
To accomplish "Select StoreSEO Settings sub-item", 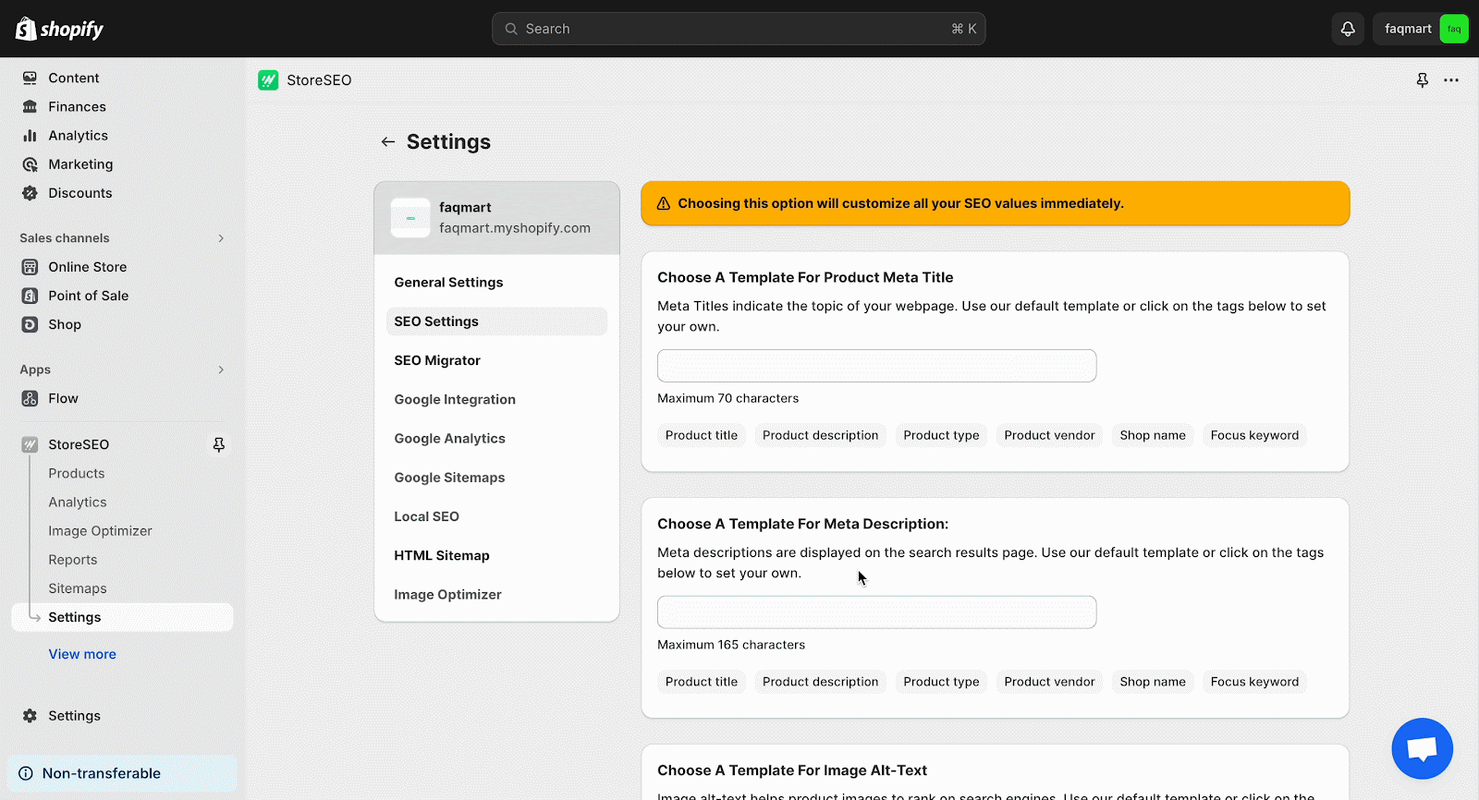I will click(122, 617).
